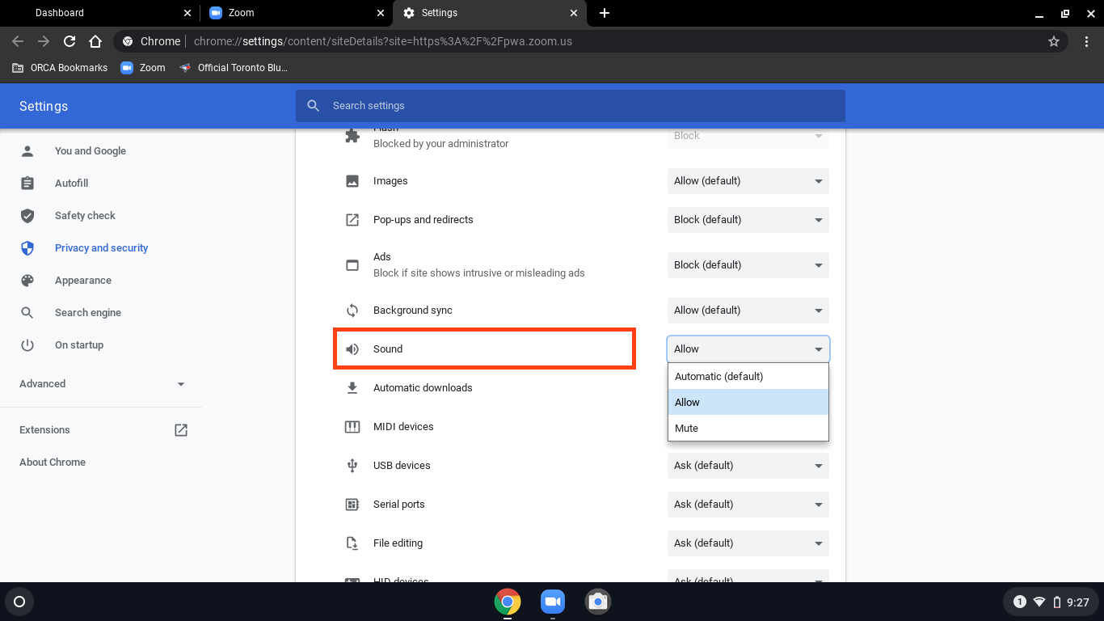Open the Images permission dropdown
The height and width of the screenshot is (621, 1104).
coord(748,181)
